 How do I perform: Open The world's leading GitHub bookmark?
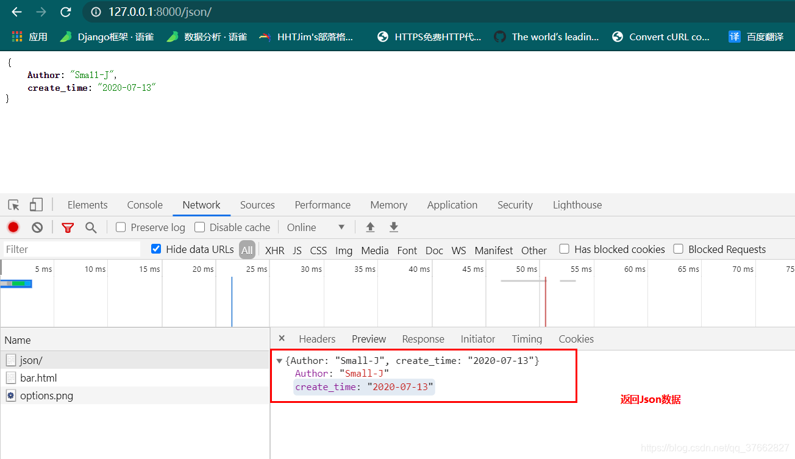(546, 37)
